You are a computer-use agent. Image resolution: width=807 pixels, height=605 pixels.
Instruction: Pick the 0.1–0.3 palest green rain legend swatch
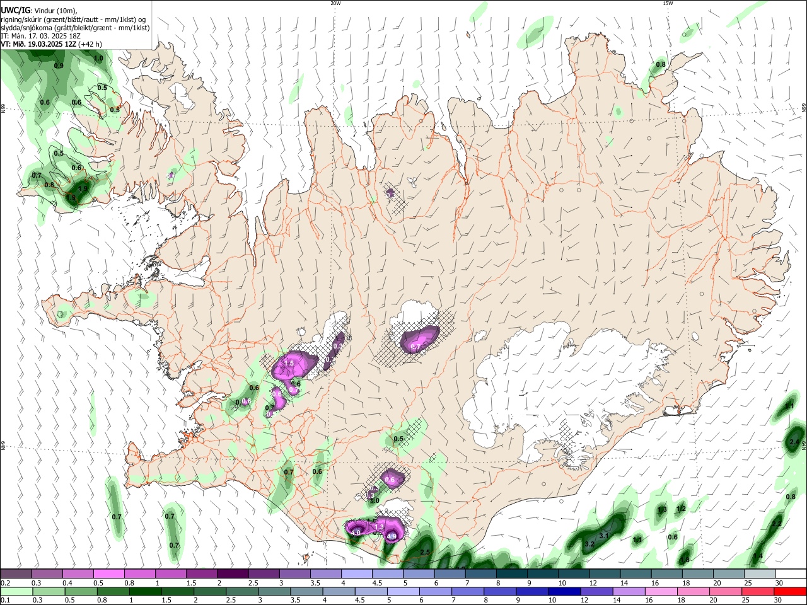16,592
